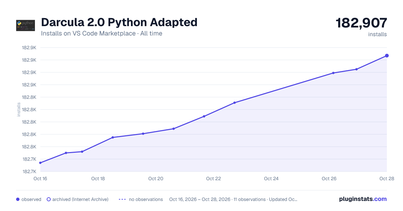Click the 'no observations' legend label

click(146, 199)
